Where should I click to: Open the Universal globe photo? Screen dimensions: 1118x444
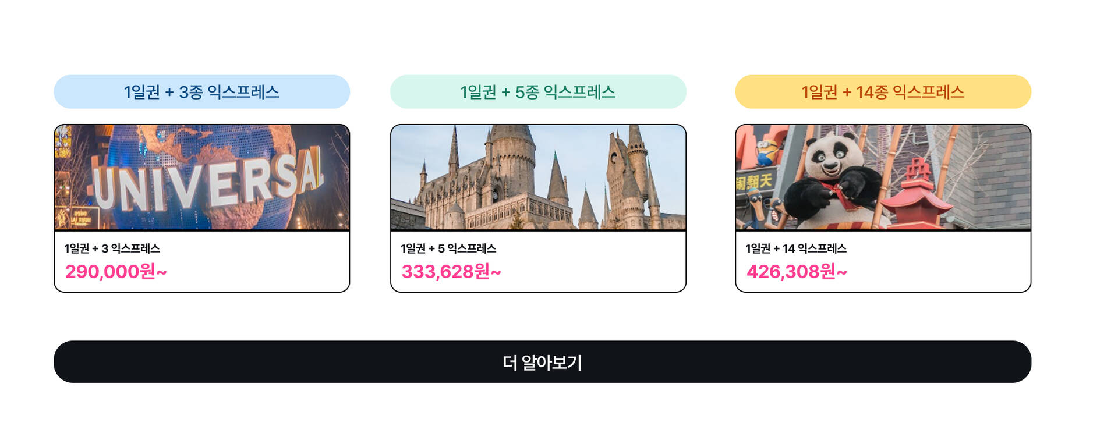tap(201, 177)
